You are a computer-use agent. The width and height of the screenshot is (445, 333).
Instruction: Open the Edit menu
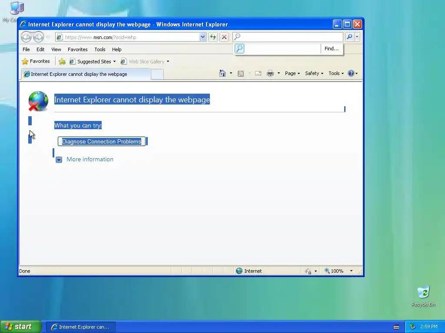40,49
